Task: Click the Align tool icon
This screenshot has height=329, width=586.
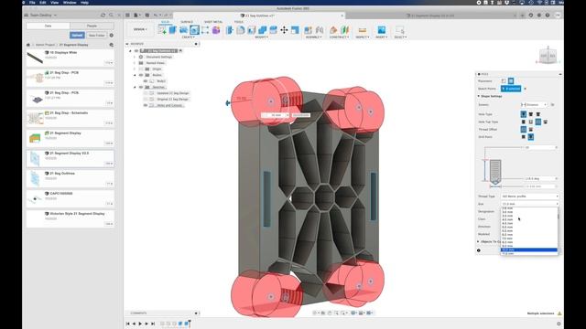Action: click(295, 30)
